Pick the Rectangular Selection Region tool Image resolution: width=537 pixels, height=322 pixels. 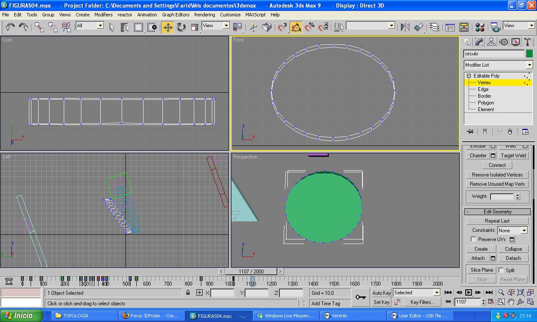pos(138,27)
